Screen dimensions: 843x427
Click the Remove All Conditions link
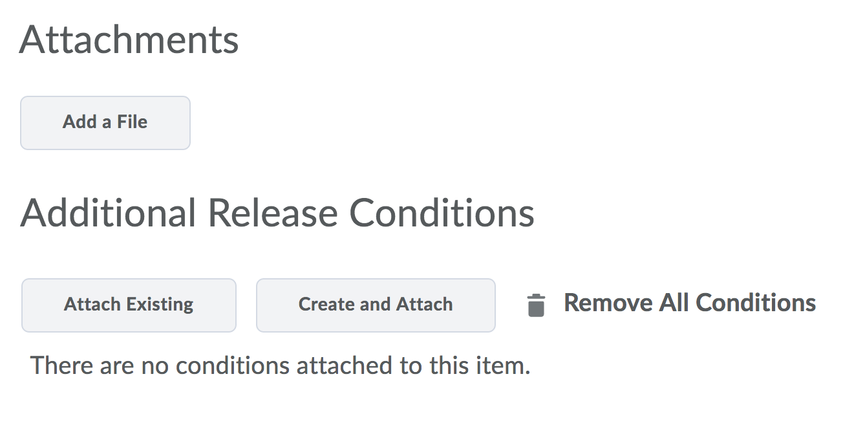(689, 303)
